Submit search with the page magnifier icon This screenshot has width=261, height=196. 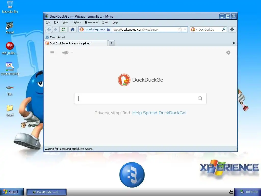coord(200,98)
